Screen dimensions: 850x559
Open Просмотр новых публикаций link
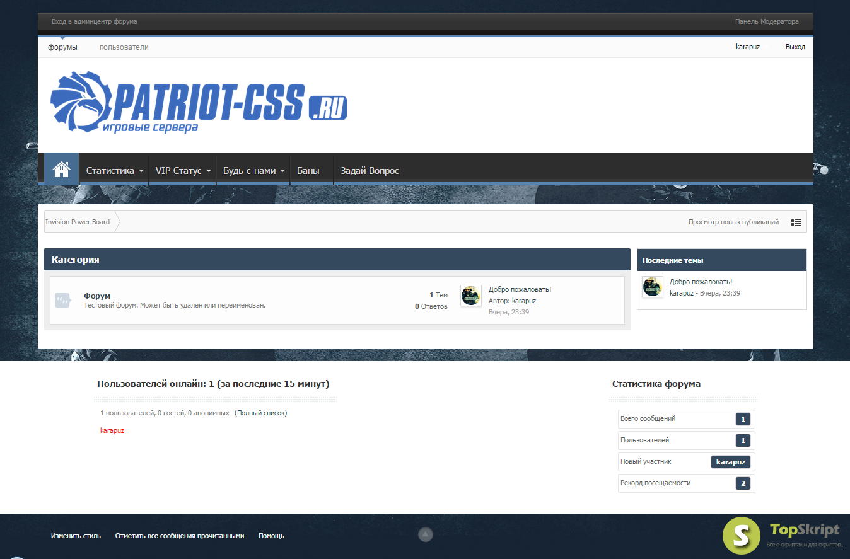[x=733, y=222]
